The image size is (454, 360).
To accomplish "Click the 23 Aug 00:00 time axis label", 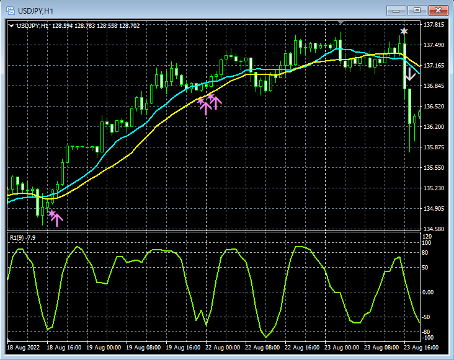I will click(x=342, y=347).
